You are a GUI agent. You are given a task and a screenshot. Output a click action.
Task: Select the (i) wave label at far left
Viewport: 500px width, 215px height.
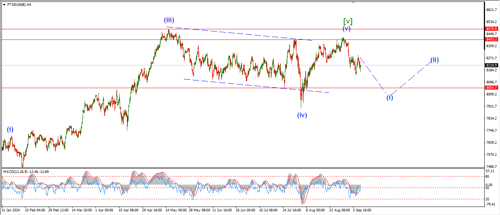pyautogui.click(x=10, y=129)
